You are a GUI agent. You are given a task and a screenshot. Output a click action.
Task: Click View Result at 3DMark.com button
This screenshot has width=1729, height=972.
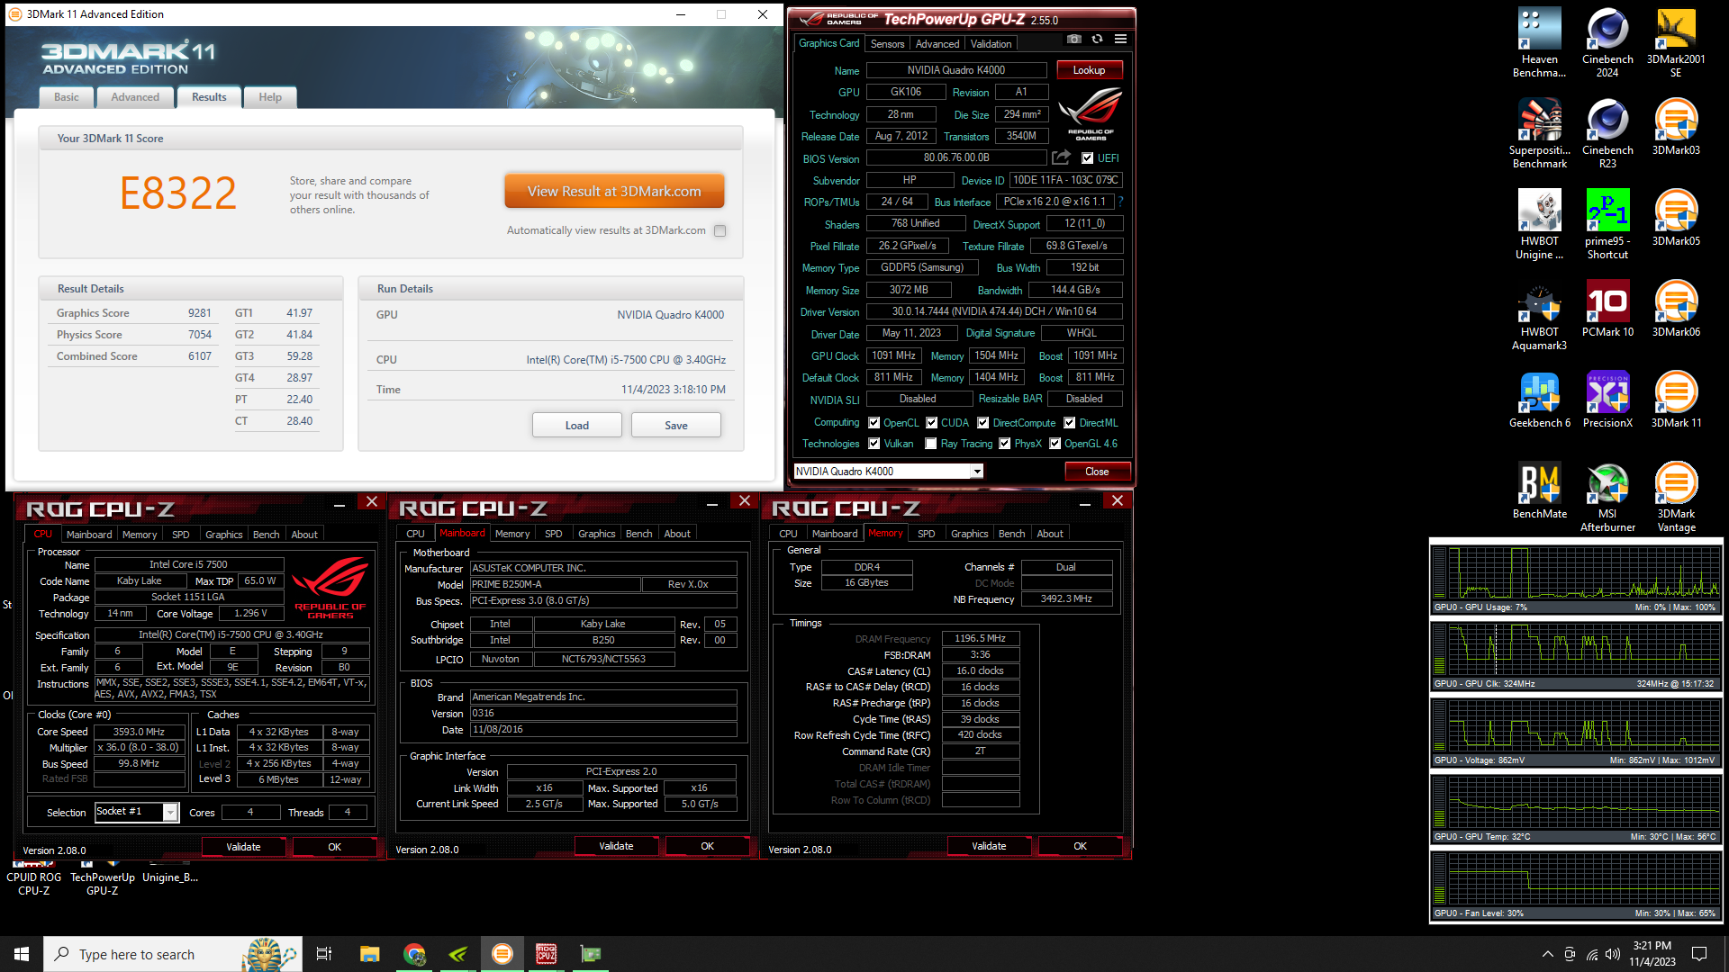(x=614, y=192)
